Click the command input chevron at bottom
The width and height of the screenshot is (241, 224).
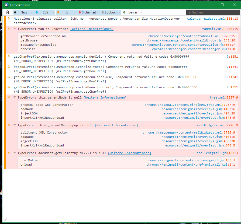coord(6,219)
